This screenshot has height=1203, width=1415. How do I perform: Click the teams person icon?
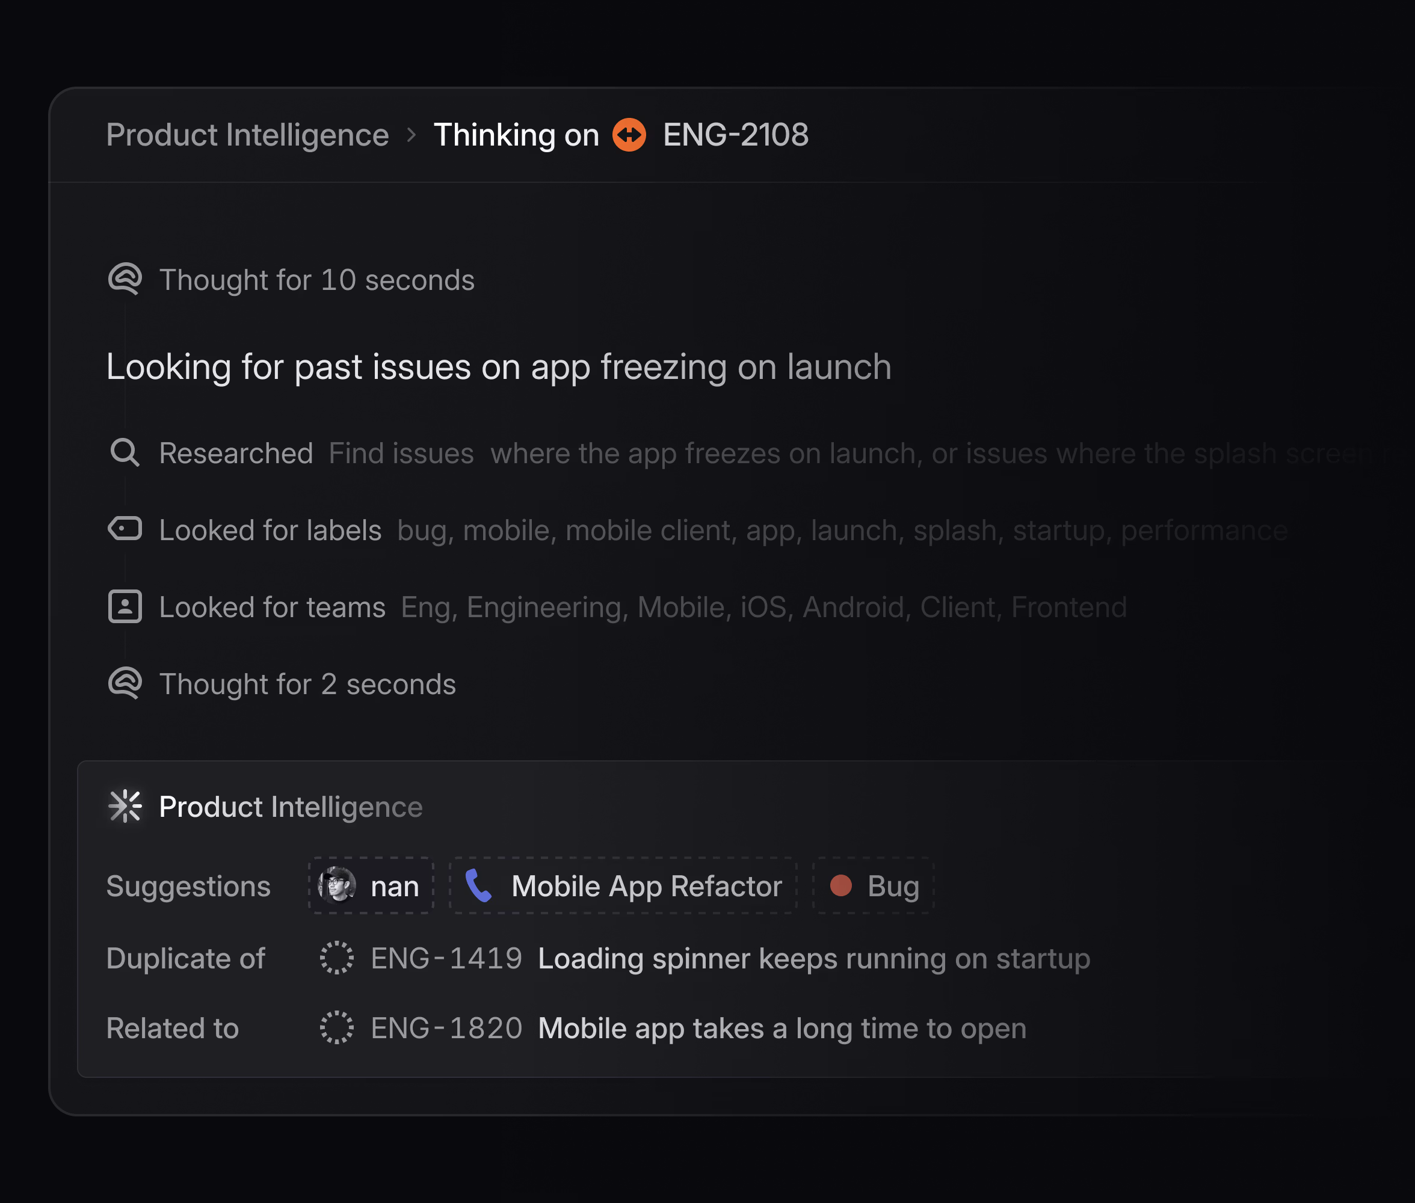coord(125,607)
